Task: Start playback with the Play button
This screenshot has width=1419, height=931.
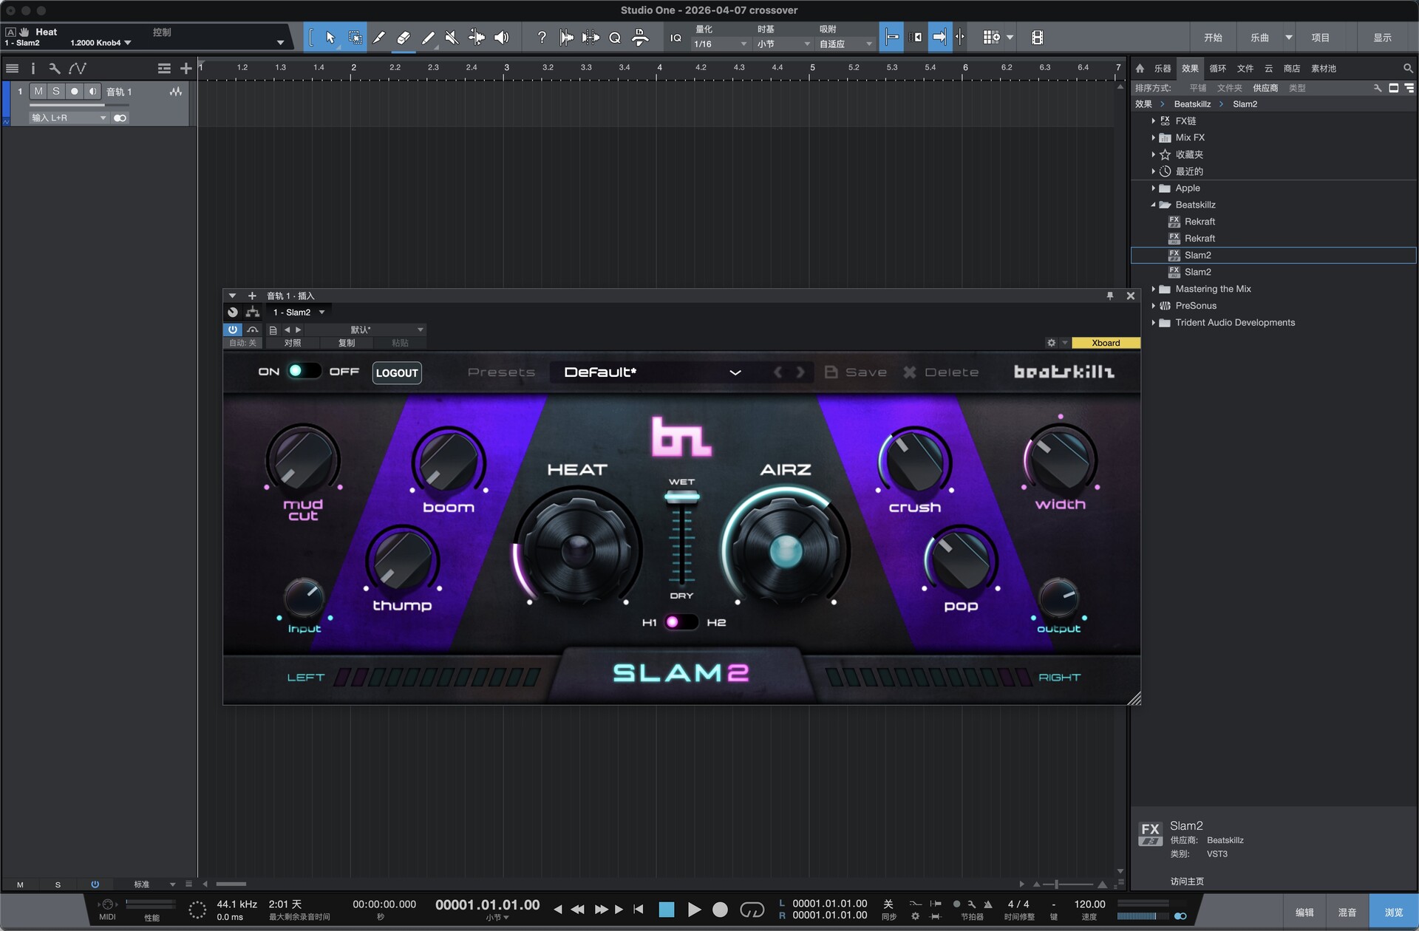Action: coord(694,910)
